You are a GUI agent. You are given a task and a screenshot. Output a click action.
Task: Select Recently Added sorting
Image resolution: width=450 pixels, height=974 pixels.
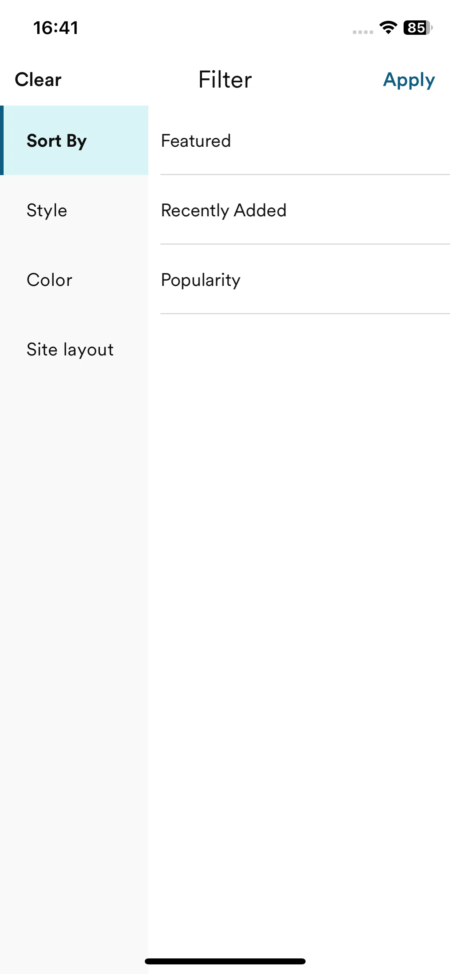click(305, 210)
